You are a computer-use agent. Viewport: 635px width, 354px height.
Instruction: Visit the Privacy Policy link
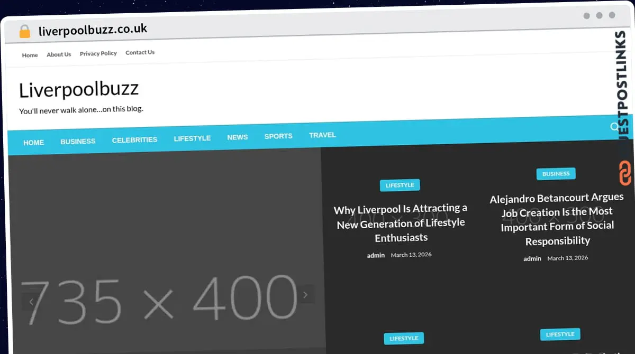point(98,53)
